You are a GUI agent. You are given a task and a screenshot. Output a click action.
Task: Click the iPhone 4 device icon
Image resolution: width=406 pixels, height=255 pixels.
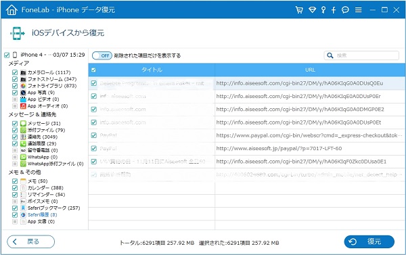point(15,55)
